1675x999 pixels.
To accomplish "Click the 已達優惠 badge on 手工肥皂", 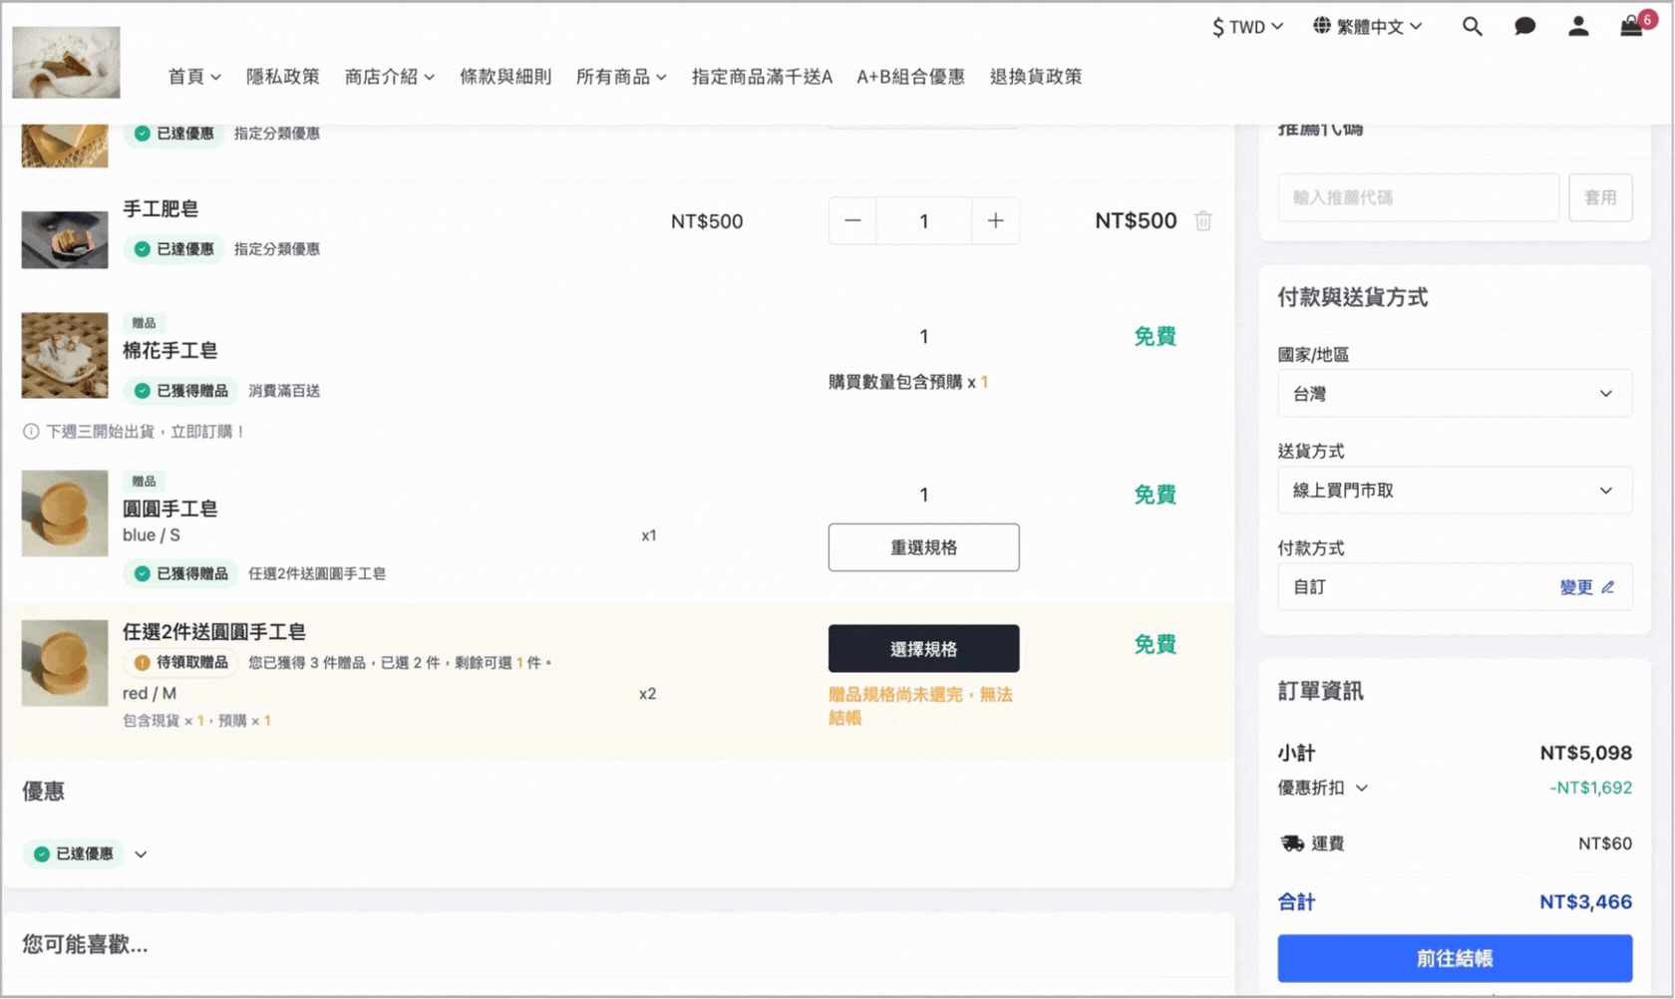I will [x=174, y=249].
